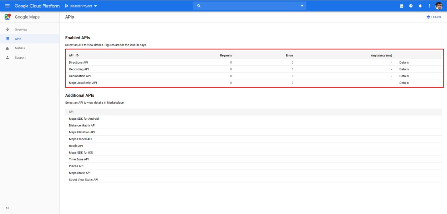
Task: Show notifications via bell icon
Action: (x=420, y=6)
